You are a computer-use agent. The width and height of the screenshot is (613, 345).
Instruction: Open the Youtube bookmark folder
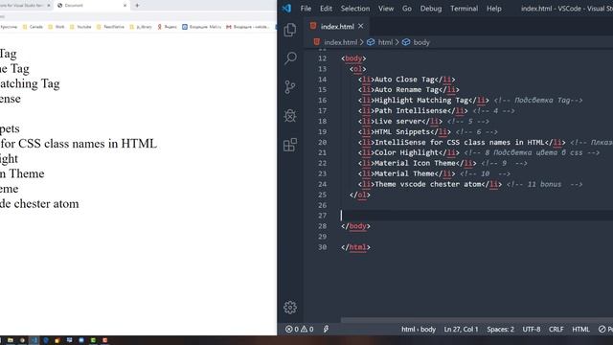80,27
